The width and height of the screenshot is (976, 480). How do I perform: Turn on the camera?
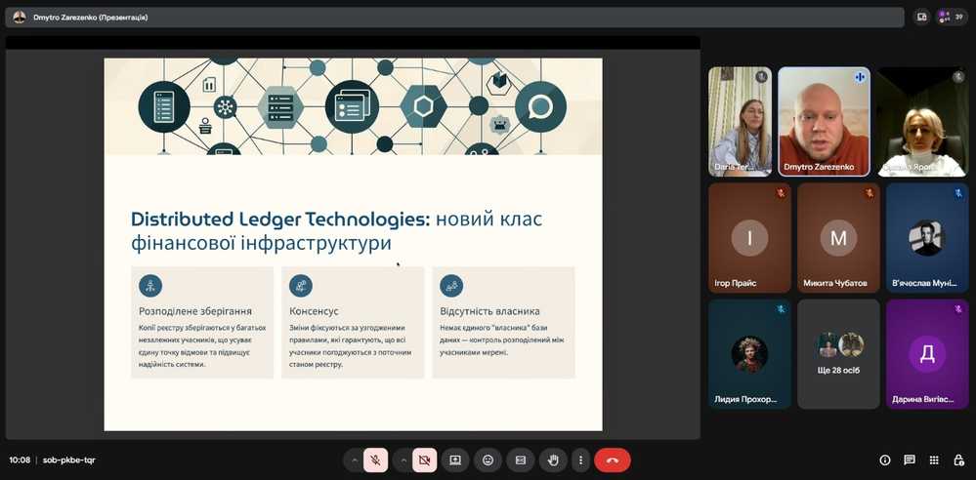pyautogui.click(x=425, y=460)
